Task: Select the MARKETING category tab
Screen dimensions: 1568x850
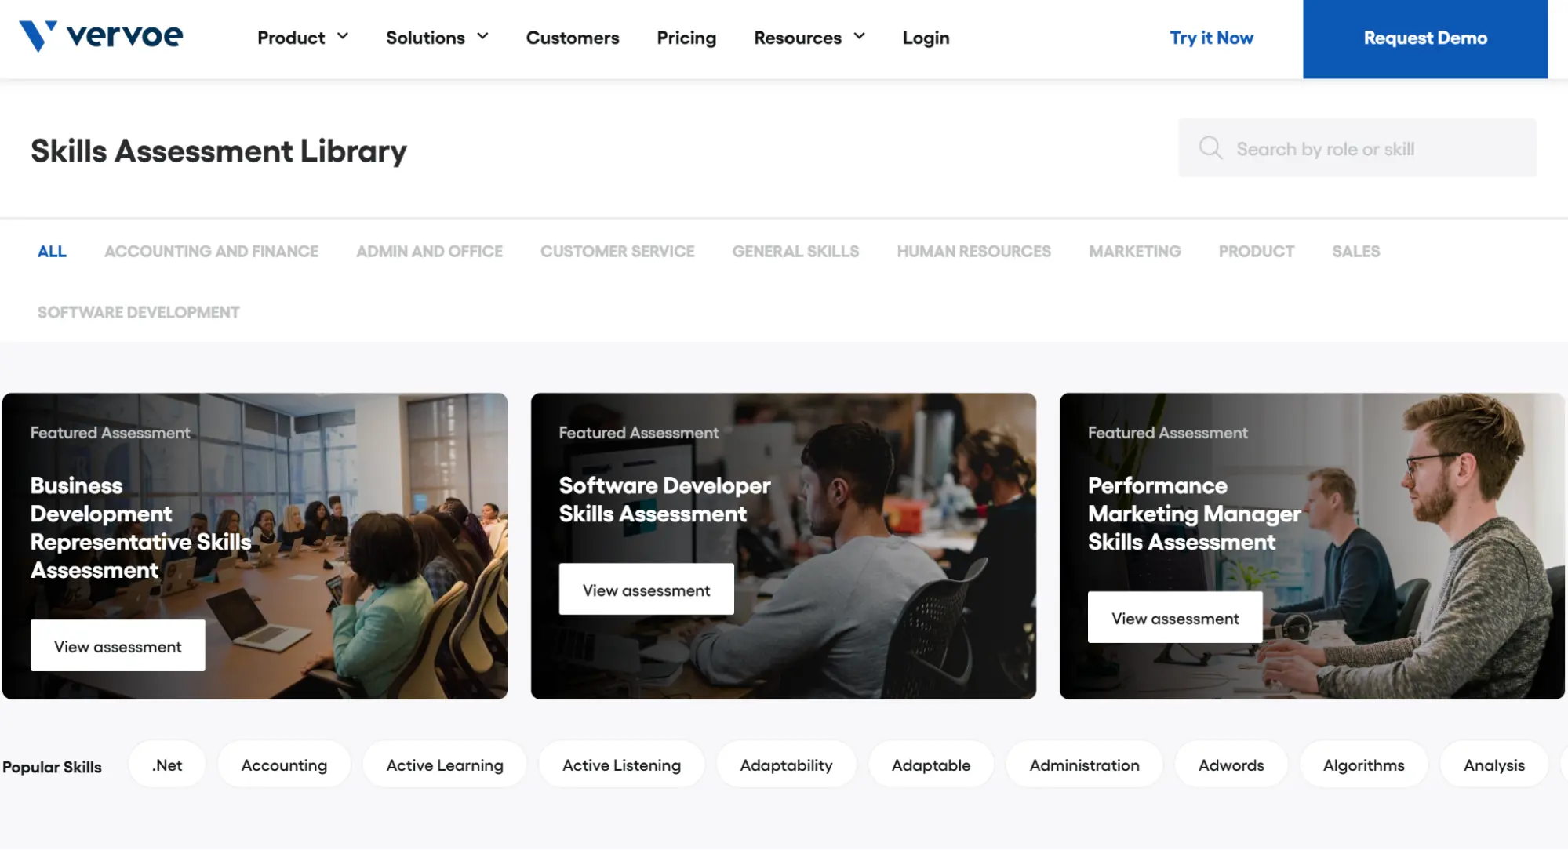Action: 1135,250
